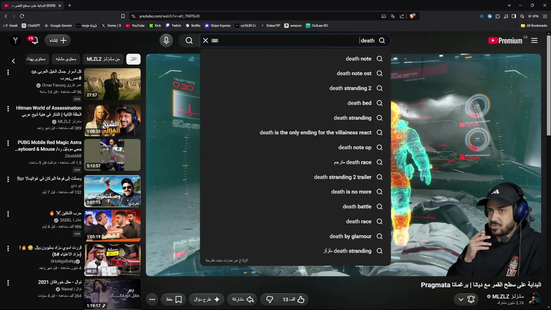This screenshot has width=551, height=310.
Task: Open the VPN button in toolbar
Action: coord(533,16)
